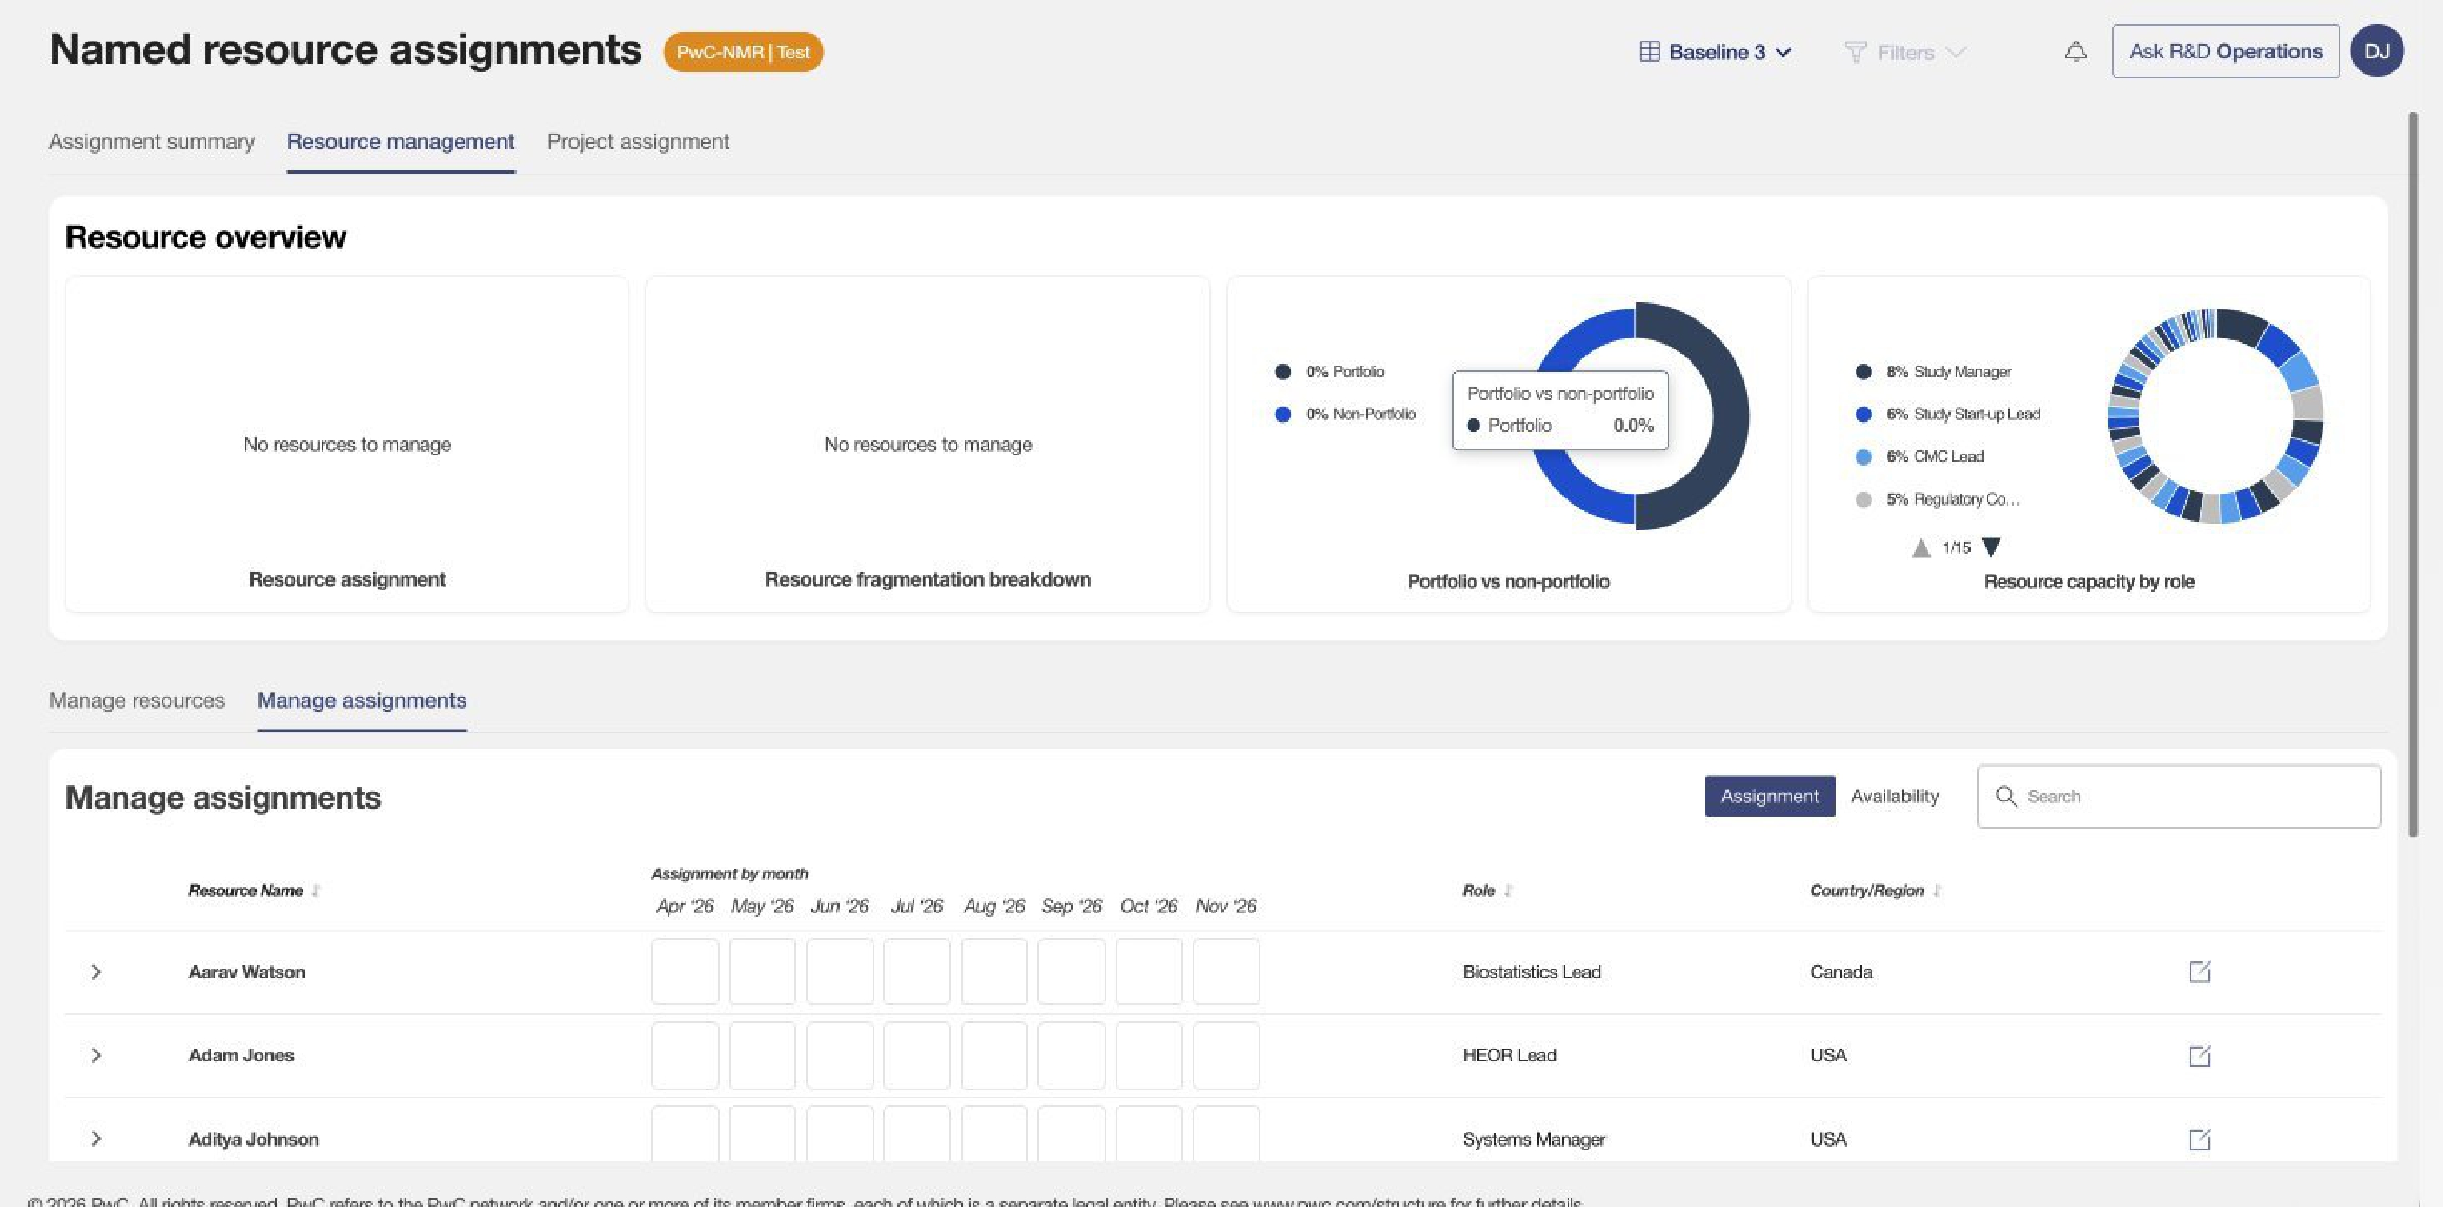2445x1207 pixels.
Task: Open the DJ user avatar menu
Action: point(2377,51)
